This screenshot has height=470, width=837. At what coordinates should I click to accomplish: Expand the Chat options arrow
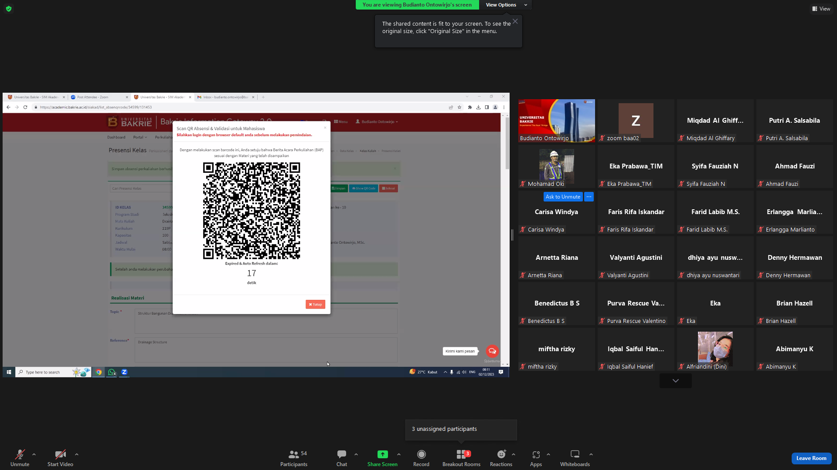356,454
